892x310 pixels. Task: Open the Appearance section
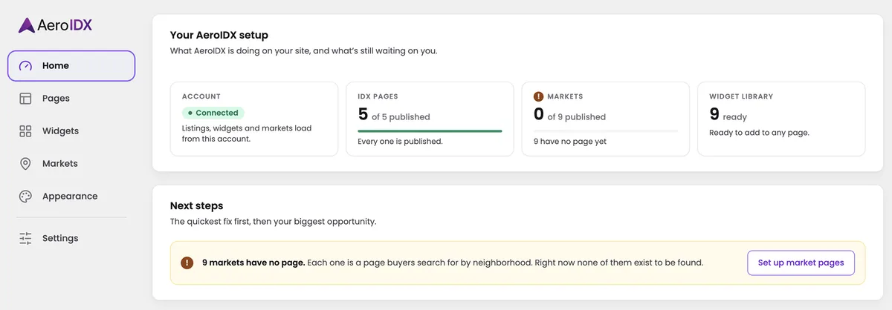(71, 196)
